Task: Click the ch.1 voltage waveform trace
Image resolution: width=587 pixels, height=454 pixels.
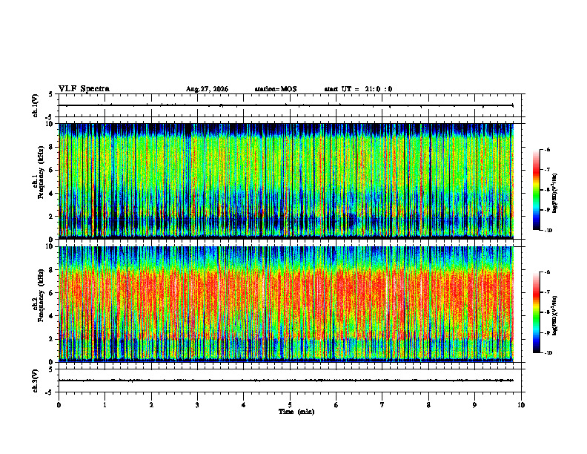Action: tap(286, 105)
